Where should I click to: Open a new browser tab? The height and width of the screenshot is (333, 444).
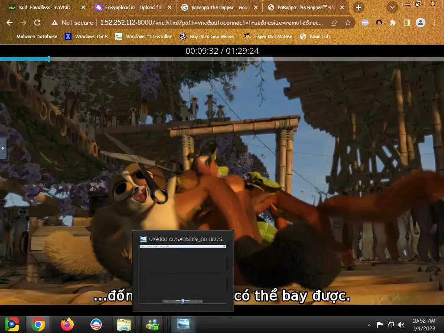tap(359, 8)
